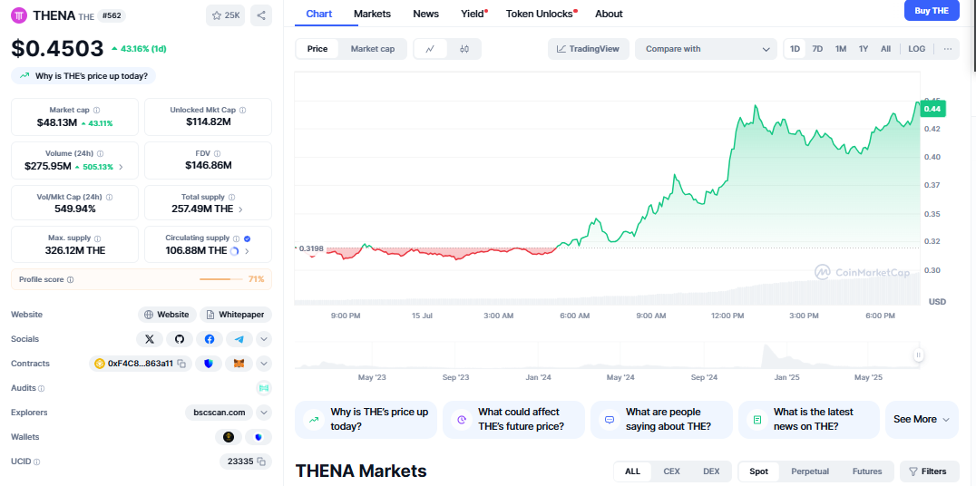Open the Yield tab
Viewport: 976px width, 486px height.
pos(473,14)
